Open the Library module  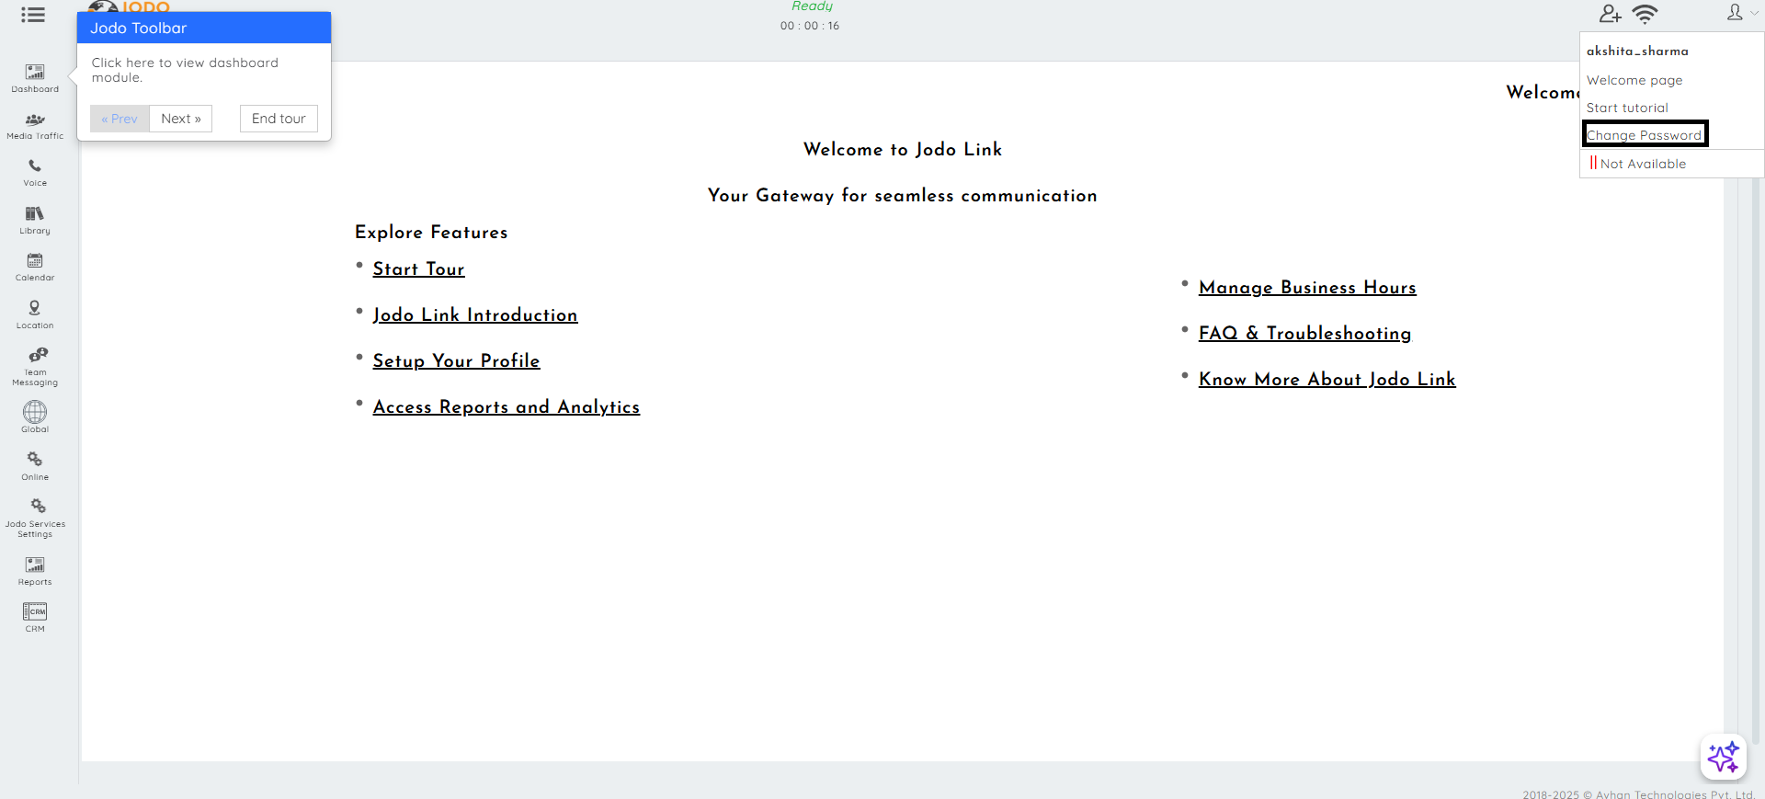click(35, 221)
